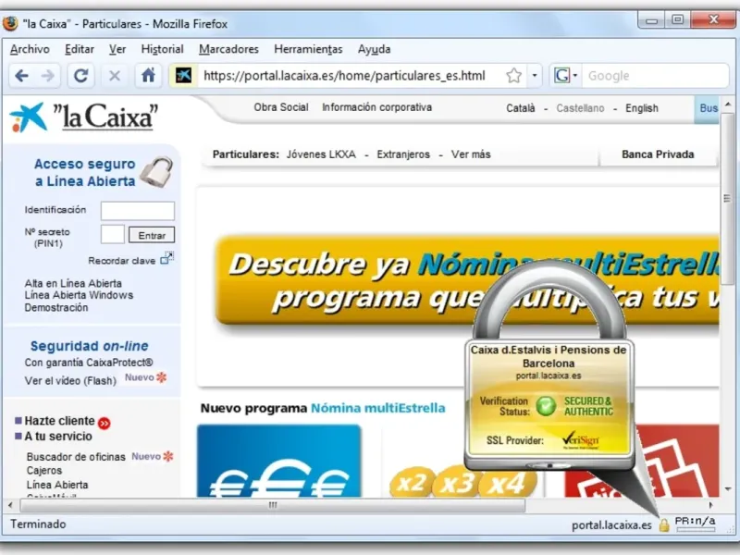Click the Nº secreto PIN1 field
Viewport: 740px width, 555px height.
[112, 234]
